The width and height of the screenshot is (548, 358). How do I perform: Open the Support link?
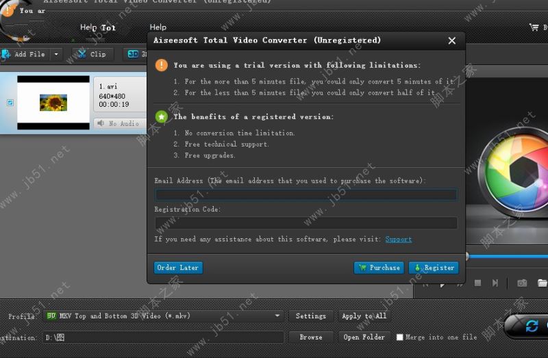click(399, 240)
